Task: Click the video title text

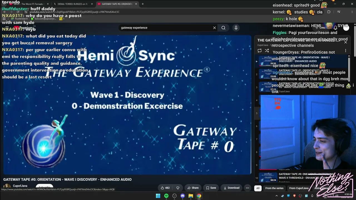Action: [67, 179]
